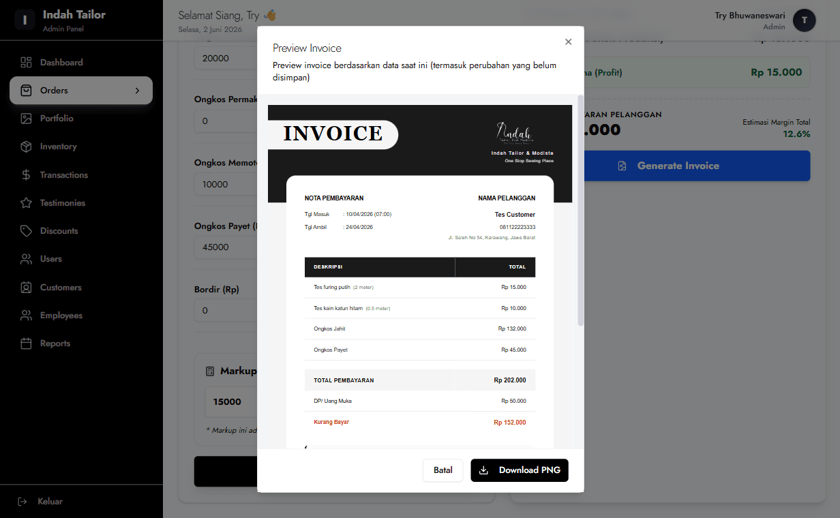Click the Ongkos Permak input field
This screenshot has width=840, height=518.
coord(226,121)
